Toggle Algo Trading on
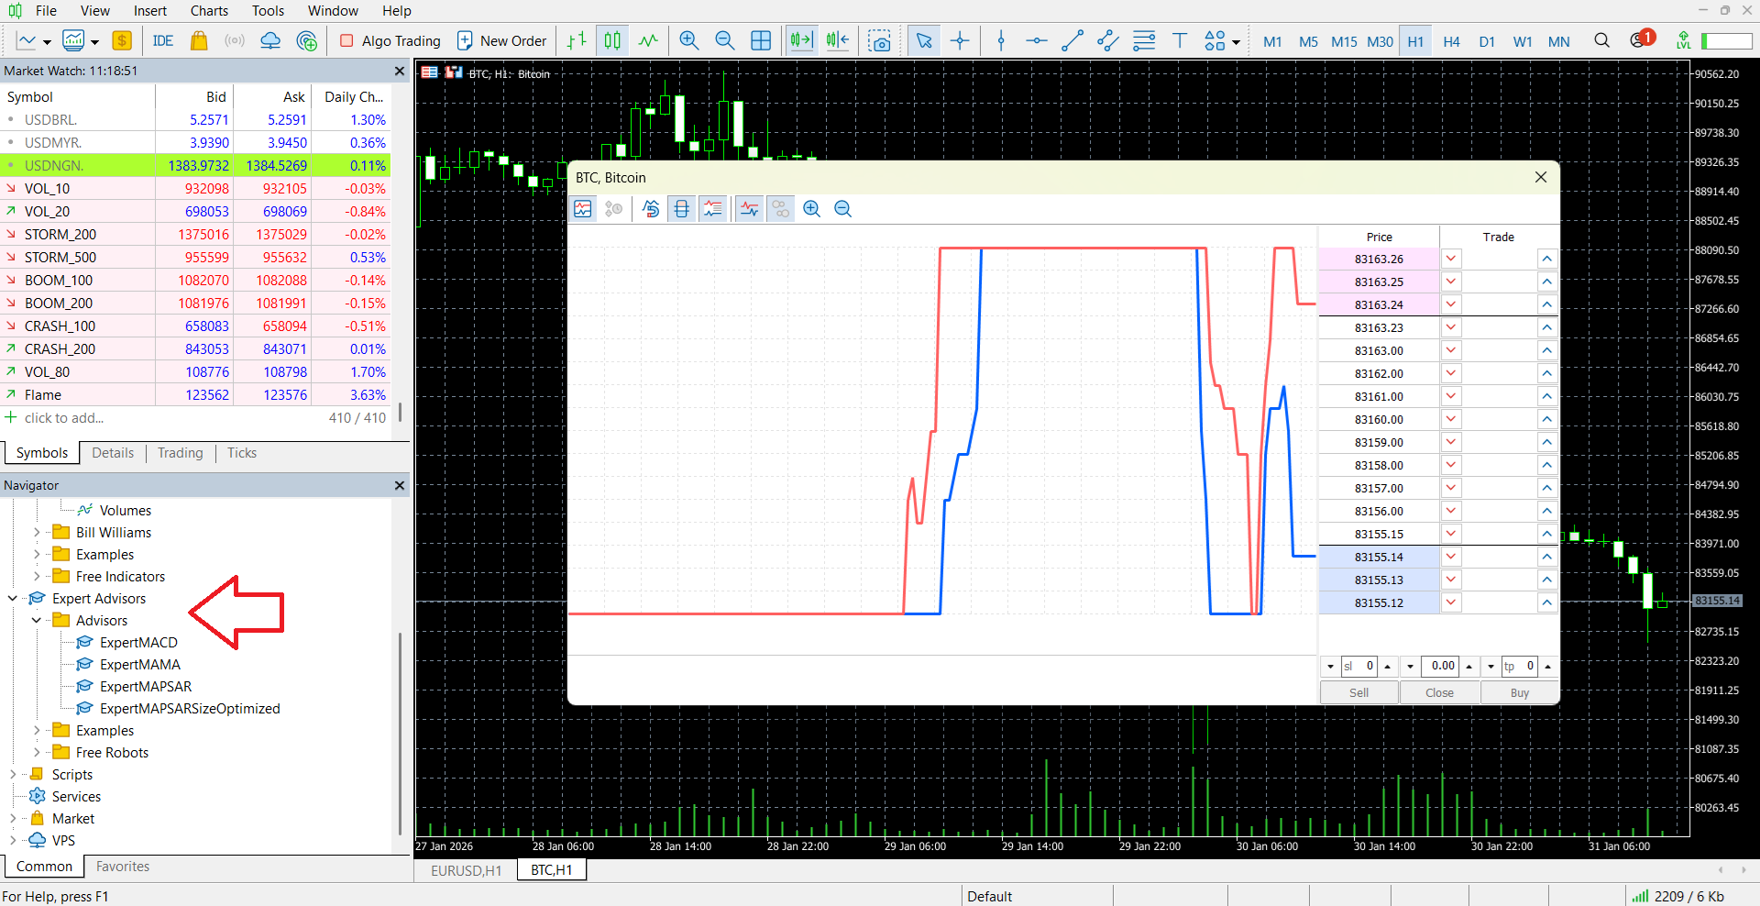This screenshot has width=1760, height=906. pyautogui.click(x=390, y=40)
